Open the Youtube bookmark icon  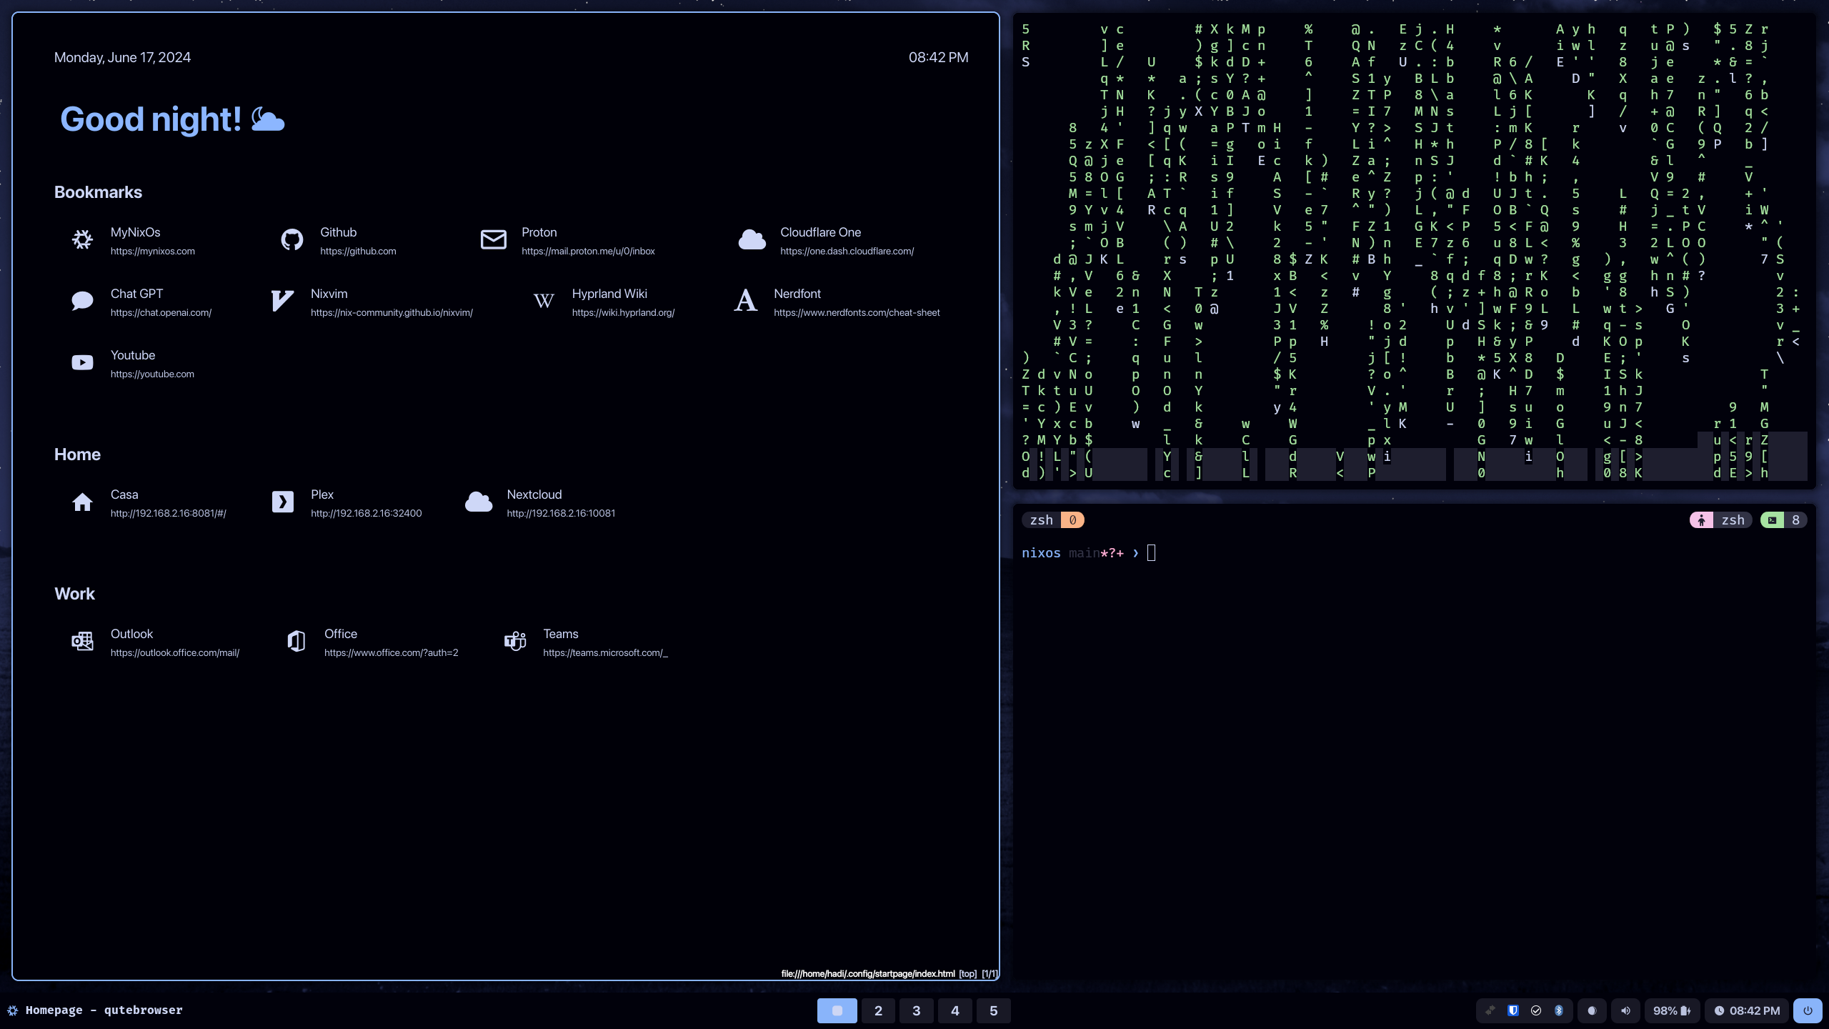coord(82,362)
